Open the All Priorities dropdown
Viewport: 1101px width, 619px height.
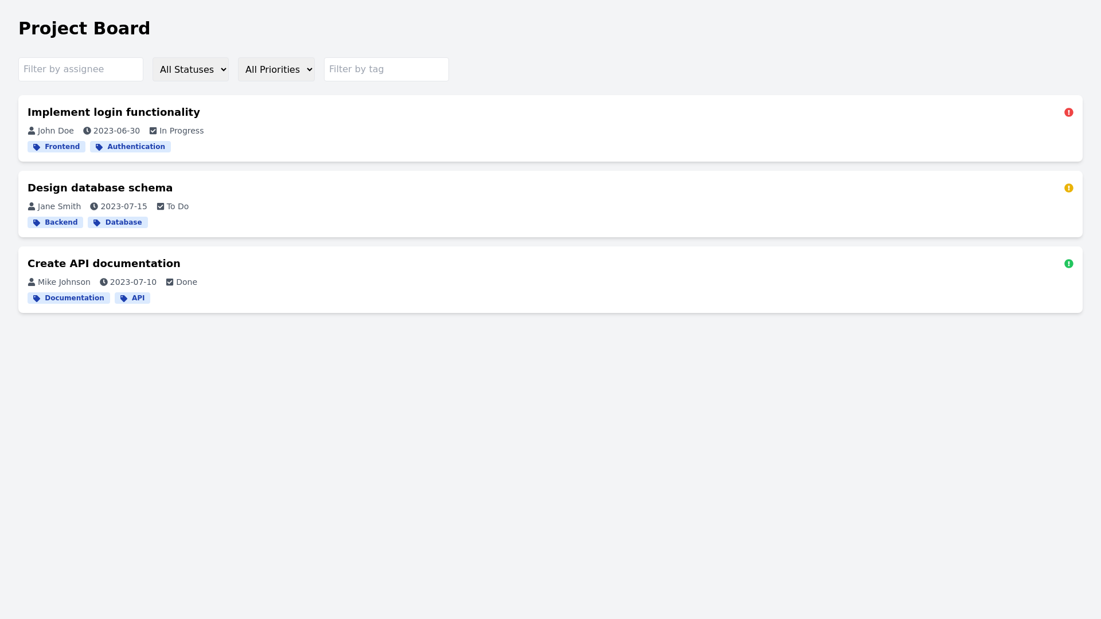[x=276, y=69]
